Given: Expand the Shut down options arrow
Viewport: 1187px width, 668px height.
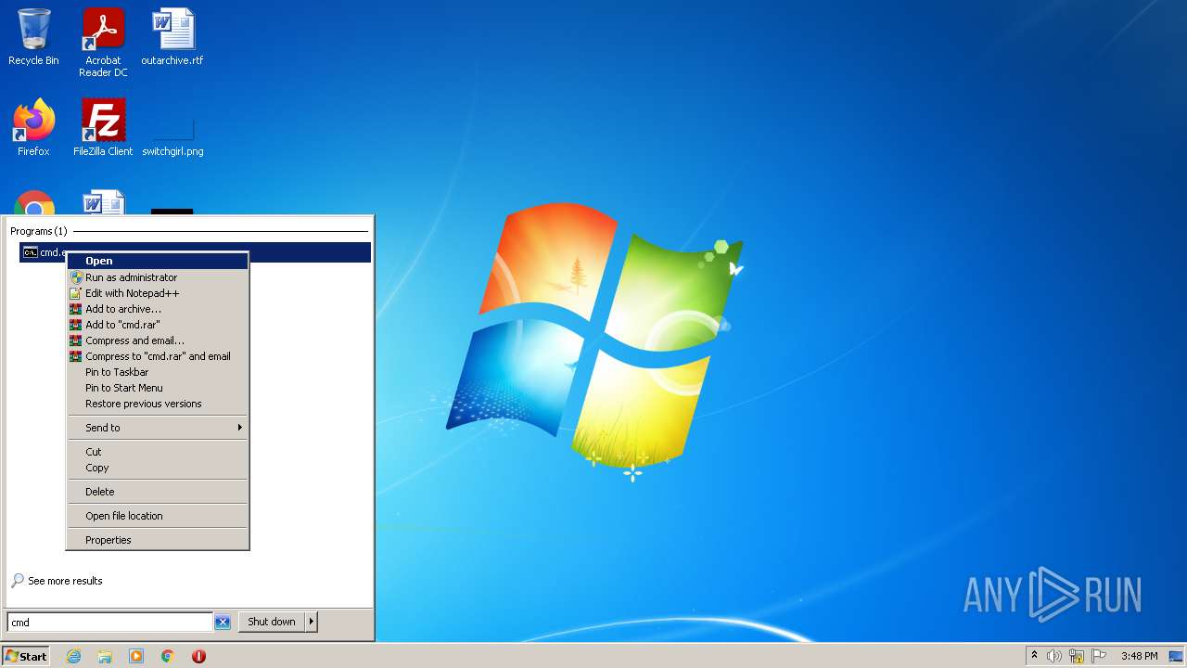Looking at the screenshot, I should pos(312,622).
